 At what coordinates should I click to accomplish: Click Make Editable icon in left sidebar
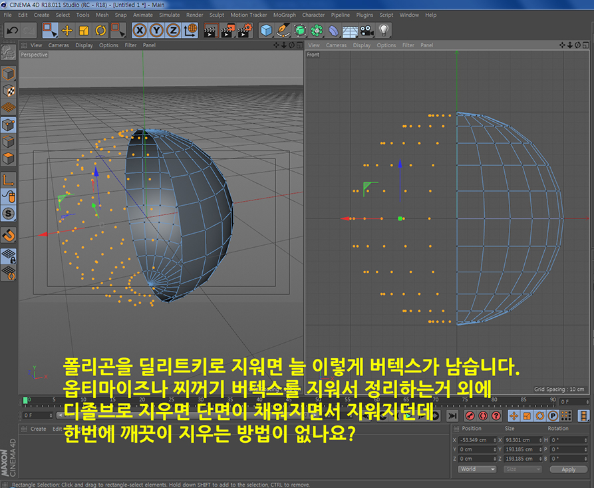coord(9,53)
